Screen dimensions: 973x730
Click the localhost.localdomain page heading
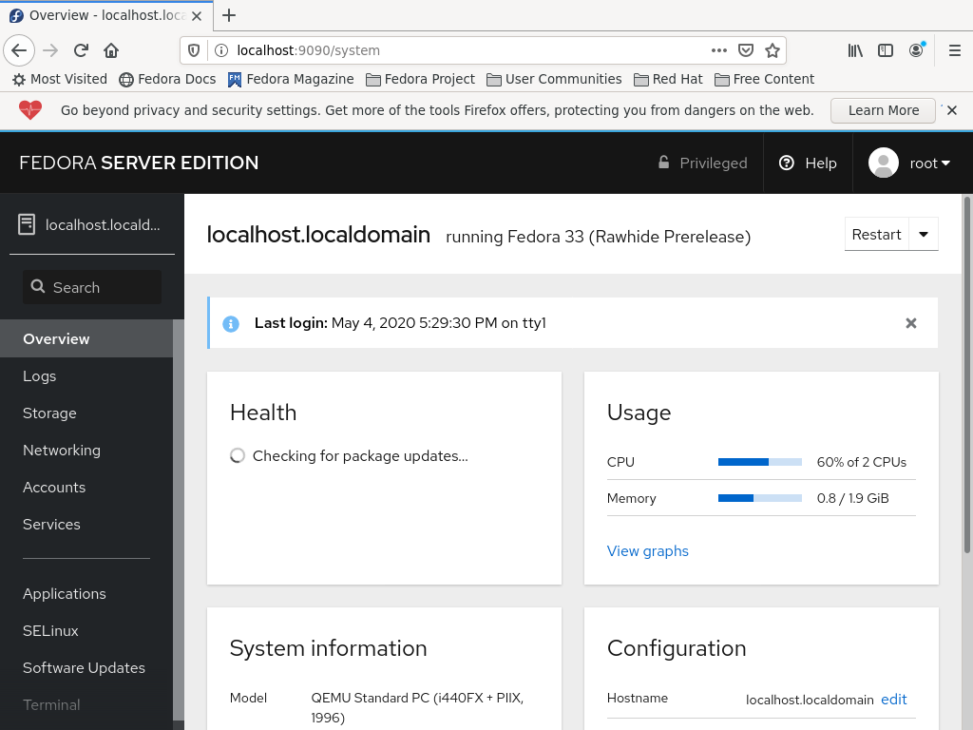[x=318, y=235]
